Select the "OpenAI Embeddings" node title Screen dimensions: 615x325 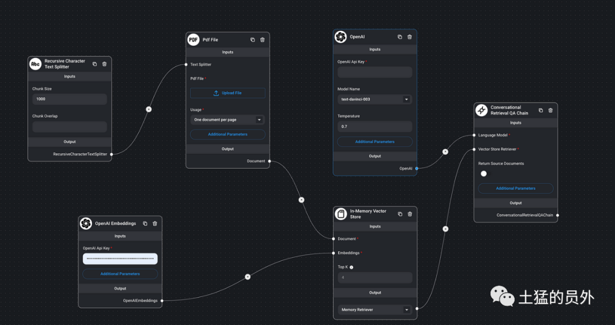coord(115,224)
